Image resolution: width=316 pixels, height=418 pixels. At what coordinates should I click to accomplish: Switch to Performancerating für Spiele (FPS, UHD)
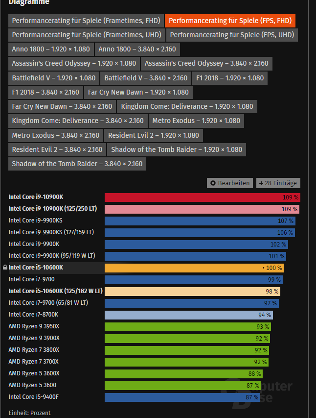pyautogui.click(x=232, y=35)
